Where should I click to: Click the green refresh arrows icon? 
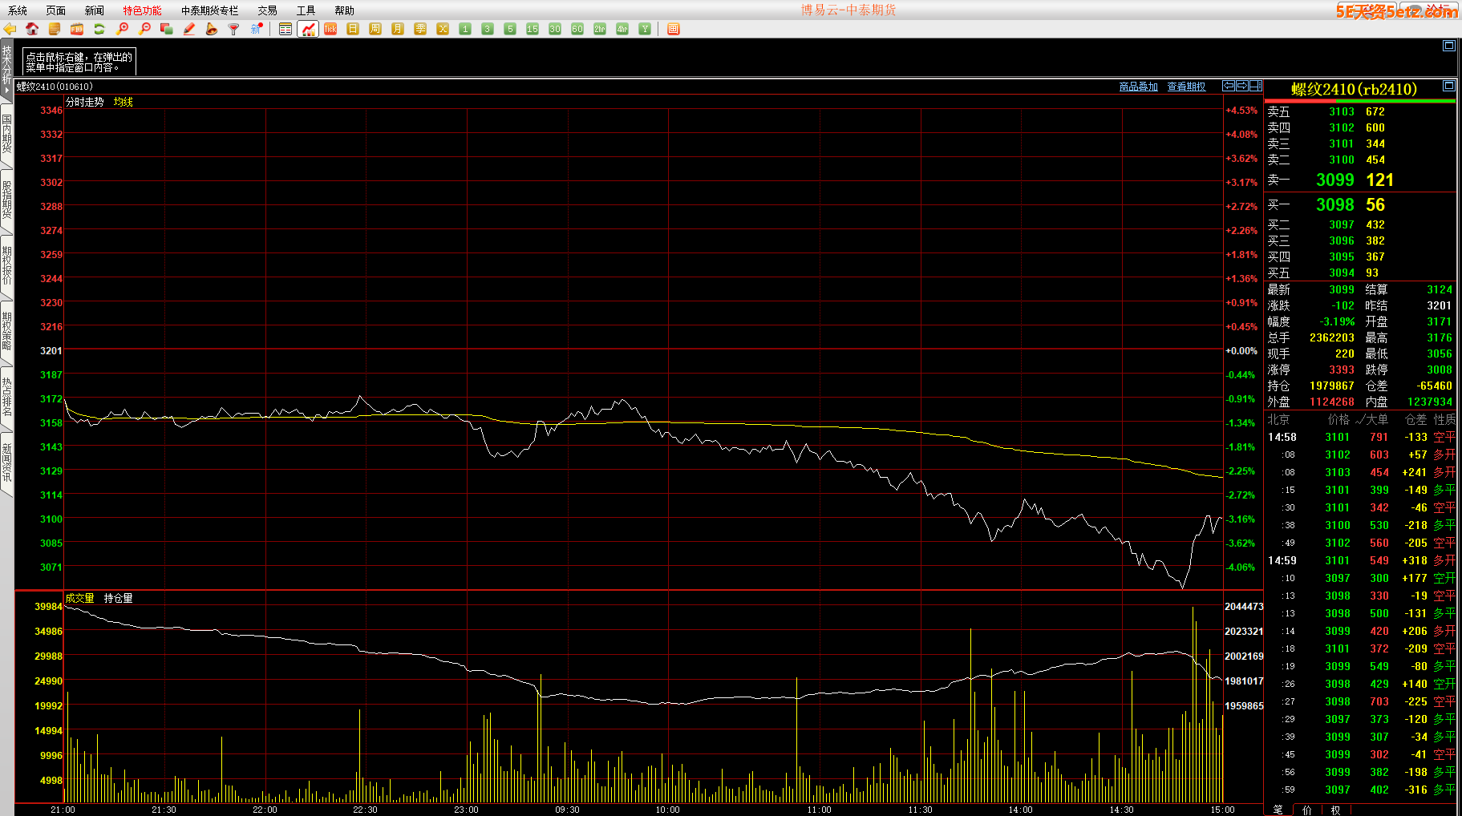coord(99,29)
